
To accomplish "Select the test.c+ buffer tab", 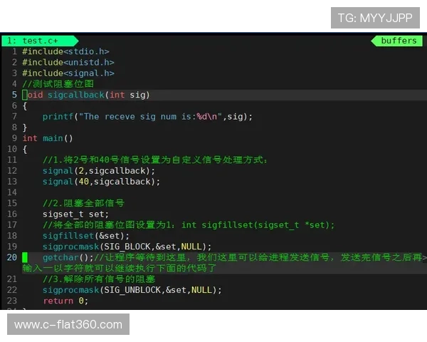I will click(x=40, y=41).
